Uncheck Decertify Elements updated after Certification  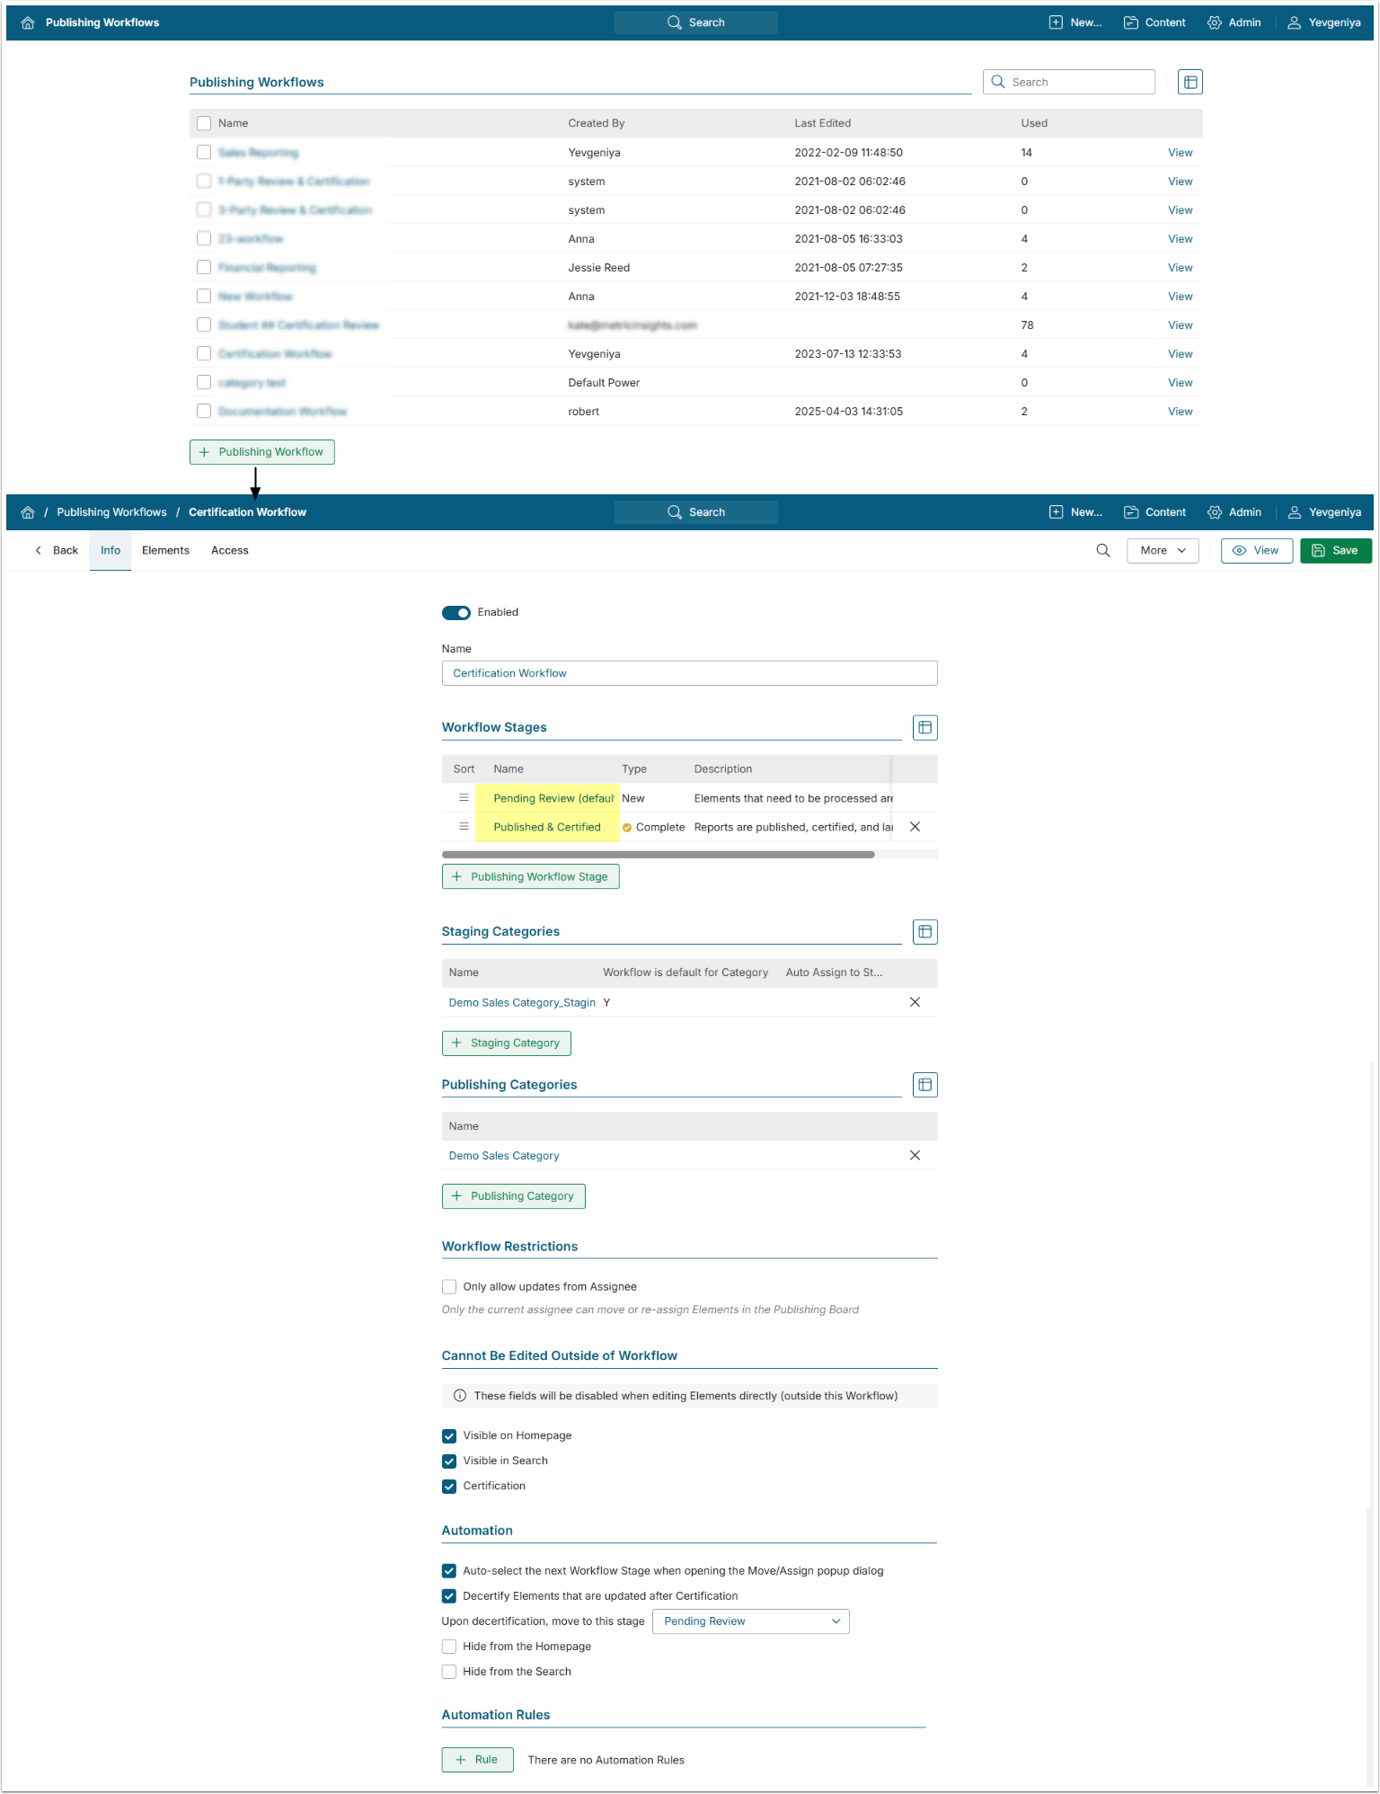tap(449, 1596)
